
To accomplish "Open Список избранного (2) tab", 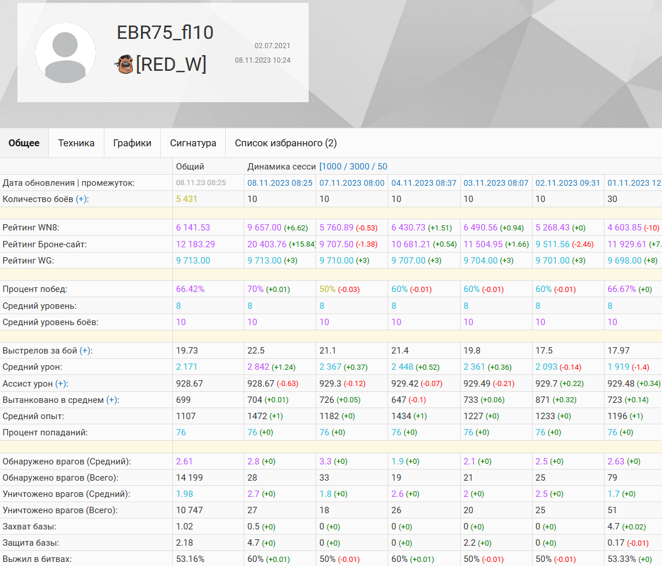I will point(285,143).
